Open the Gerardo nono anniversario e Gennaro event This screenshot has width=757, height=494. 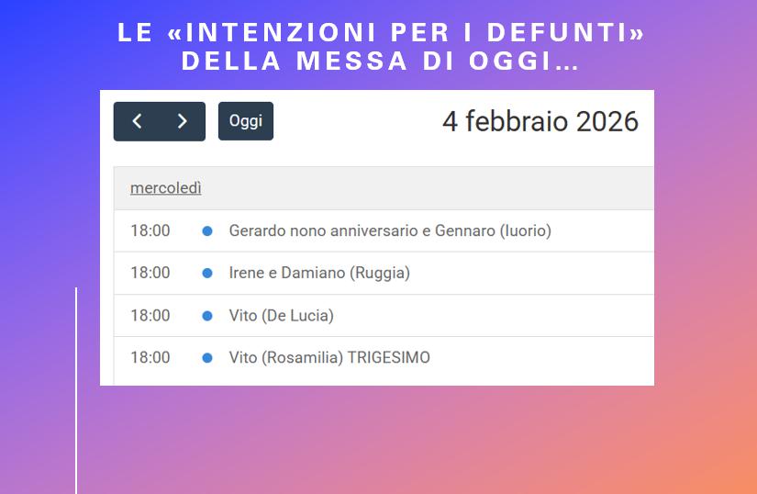(390, 231)
